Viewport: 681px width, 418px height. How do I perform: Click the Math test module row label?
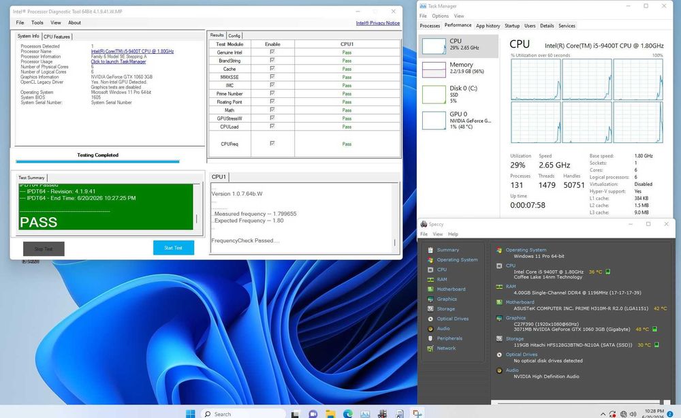click(x=229, y=110)
